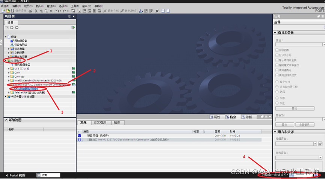Click the accessible devices icon with question mark
The width and height of the screenshot is (325, 179).
[141, 11]
